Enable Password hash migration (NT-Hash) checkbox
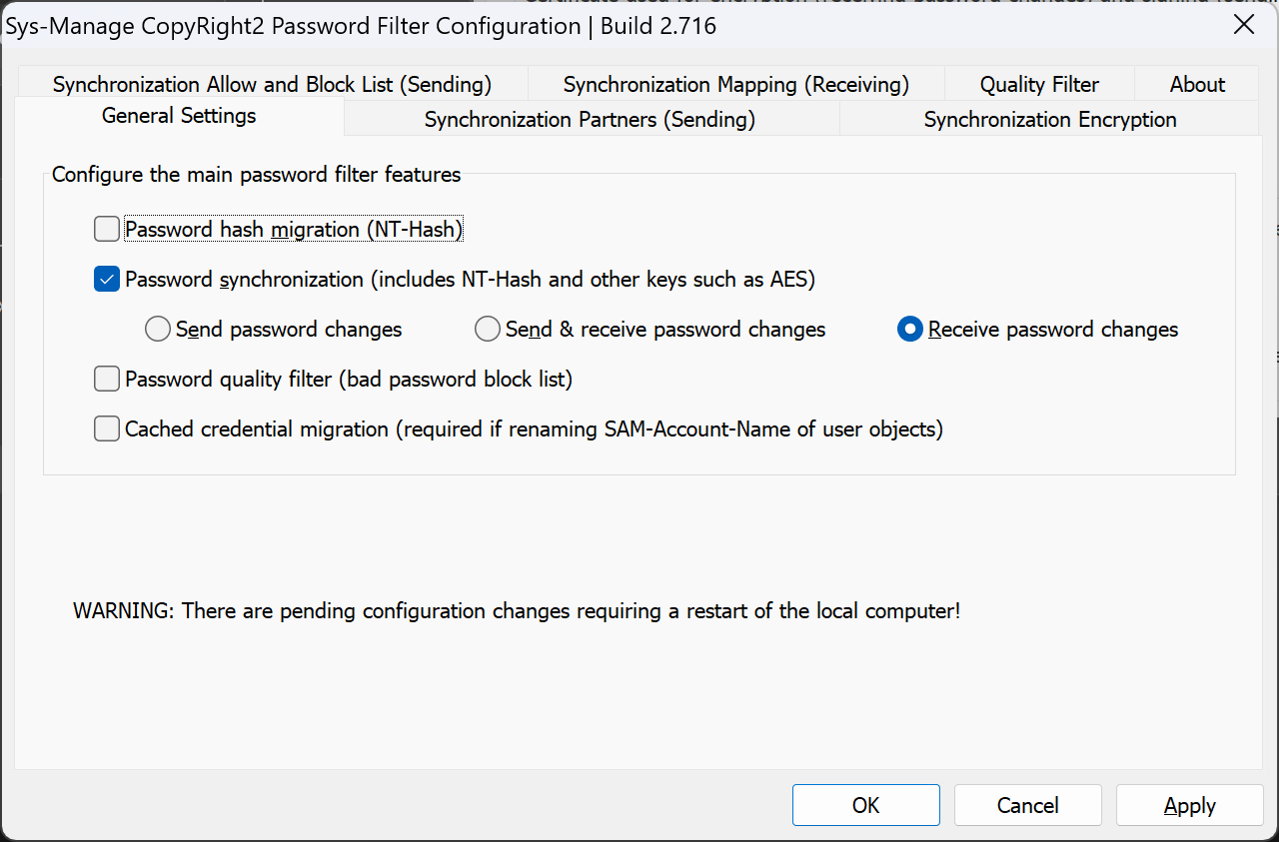Viewport: 1279px width, 842px height. pos(107,230)
